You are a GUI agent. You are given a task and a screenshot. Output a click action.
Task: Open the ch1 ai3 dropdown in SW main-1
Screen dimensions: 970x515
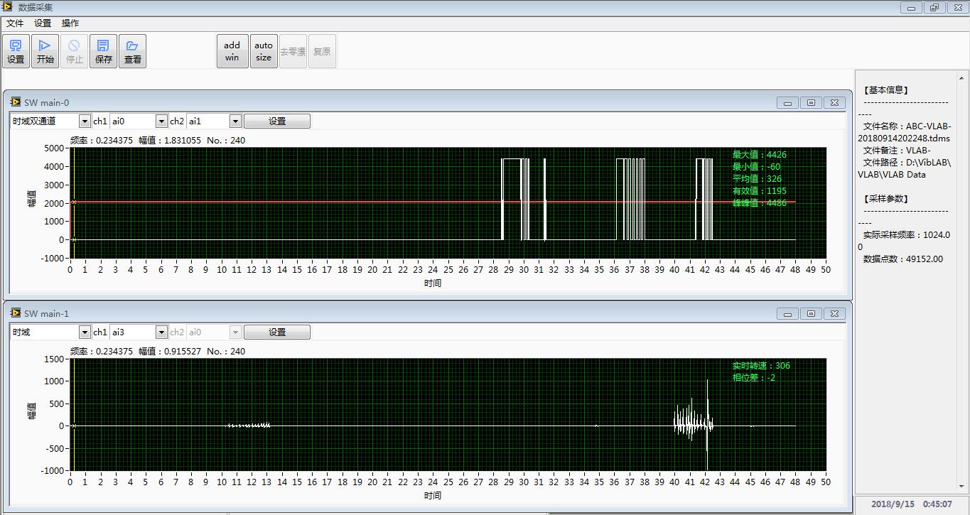click(x=161, y=332)
